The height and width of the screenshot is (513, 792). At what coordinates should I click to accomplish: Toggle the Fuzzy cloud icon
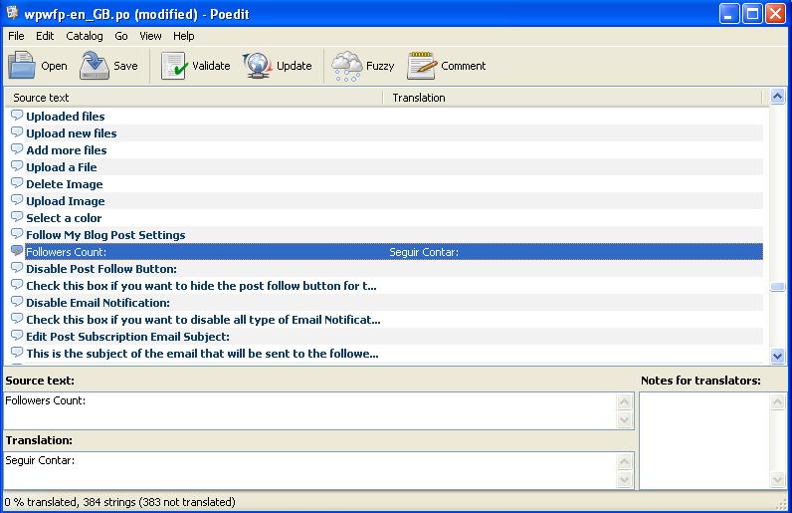coord(347,66)
